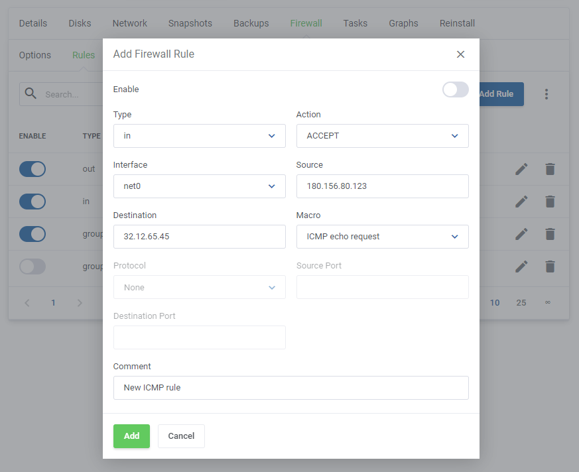Select the Firewall tab
This screenshot has width=579, height=472.
(306, 23)
